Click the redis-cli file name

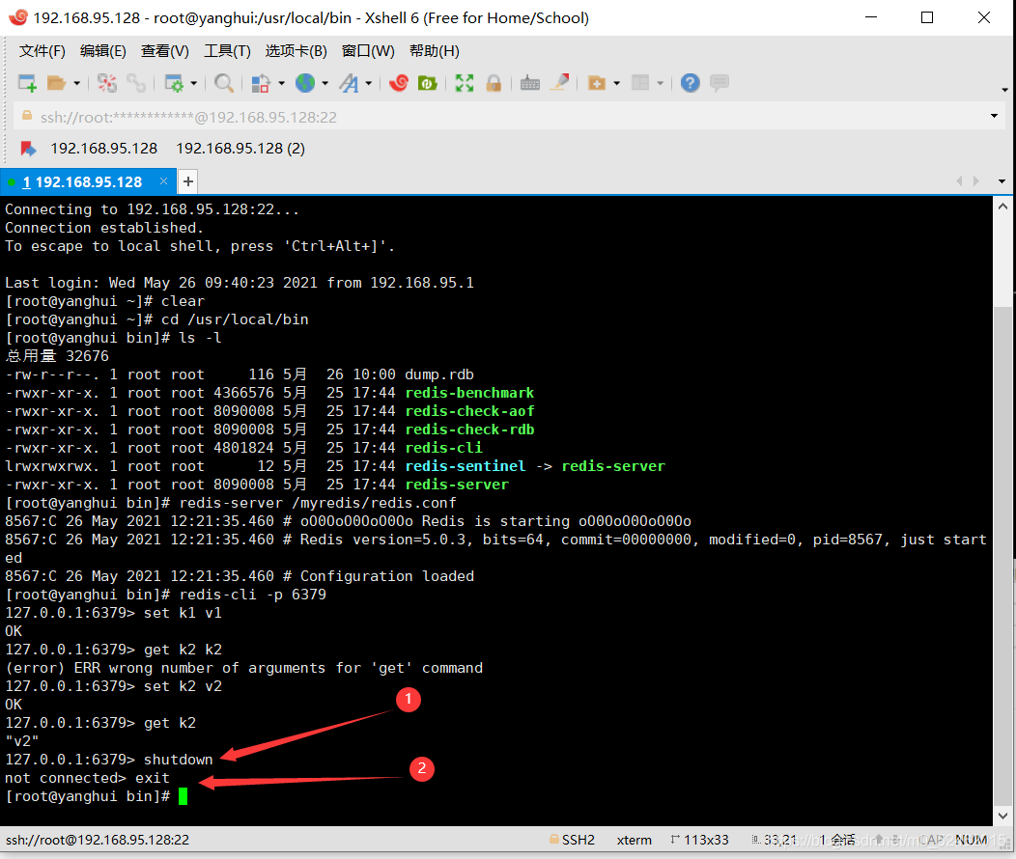[444, 448]
